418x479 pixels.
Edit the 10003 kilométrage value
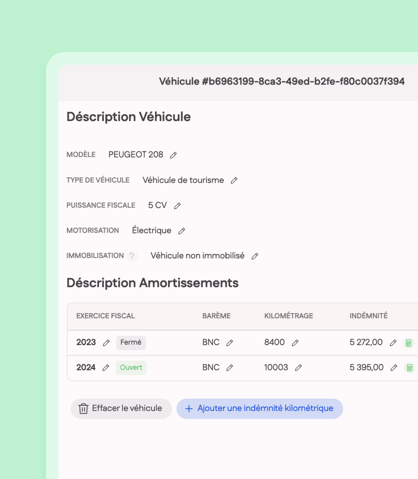(x=299, y=368)
